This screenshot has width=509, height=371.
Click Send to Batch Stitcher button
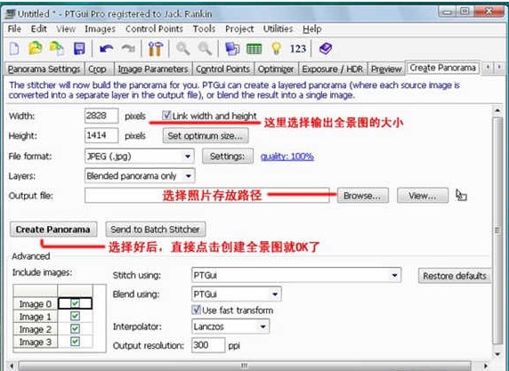click(x=155, y=230)
